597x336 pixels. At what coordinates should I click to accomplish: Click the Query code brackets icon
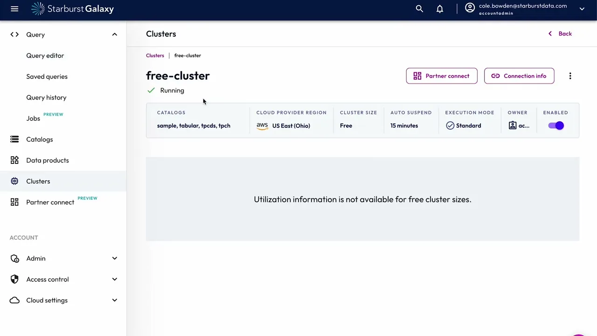(x=14, y=35)
